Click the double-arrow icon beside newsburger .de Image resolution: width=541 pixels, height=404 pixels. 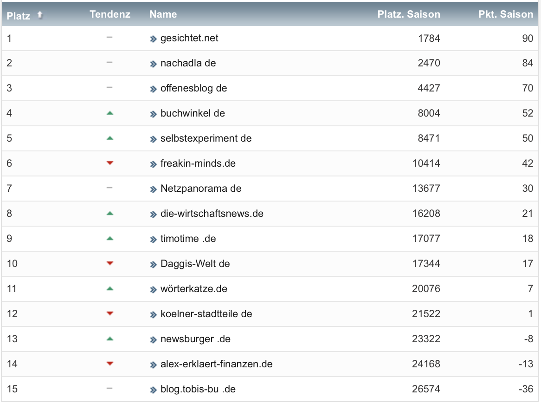[153, 340]
